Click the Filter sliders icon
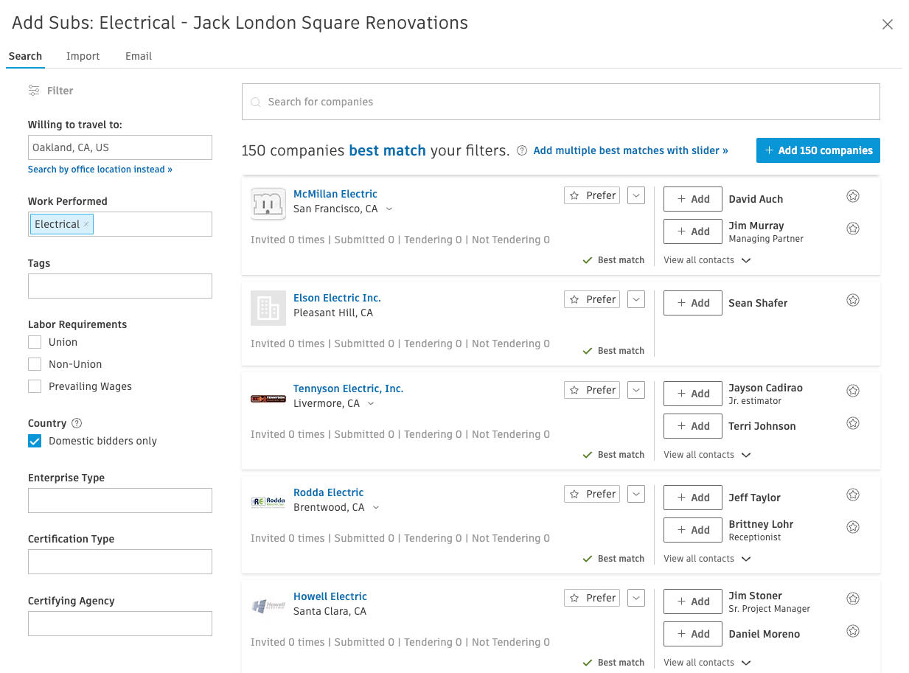 click(x=34, y=91)
